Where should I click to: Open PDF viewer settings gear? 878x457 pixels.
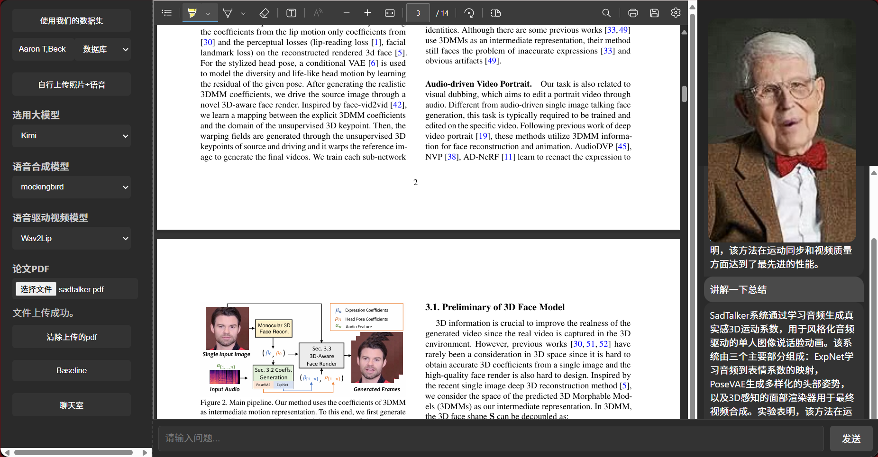click(676, 13)
